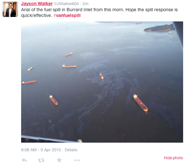Enlarge the aerial photo on the oil slick
Screen dimensions: 186x165
click(102, 82)
